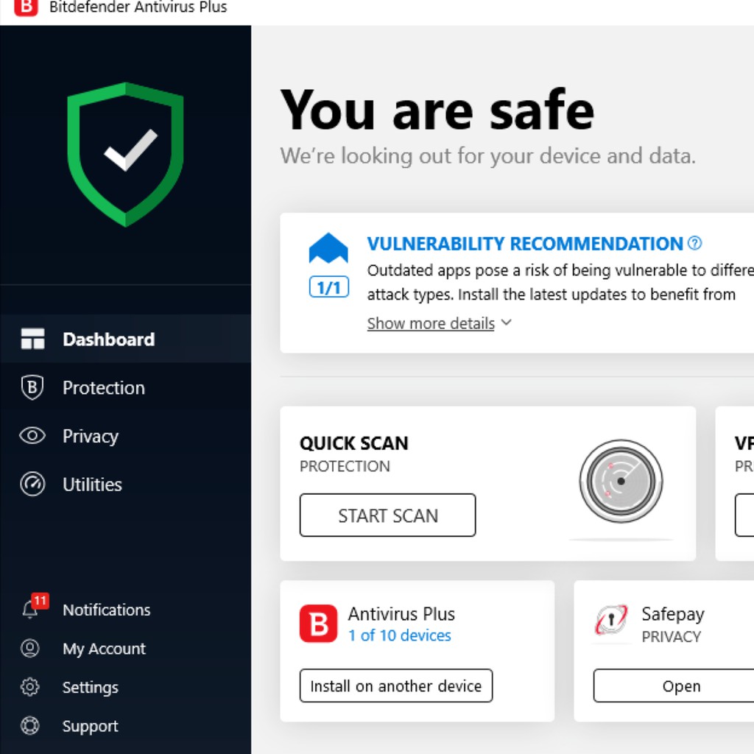Open notifications via the bell icon
The height and width of the screenshot is (754, 754).
click(30, 610)
